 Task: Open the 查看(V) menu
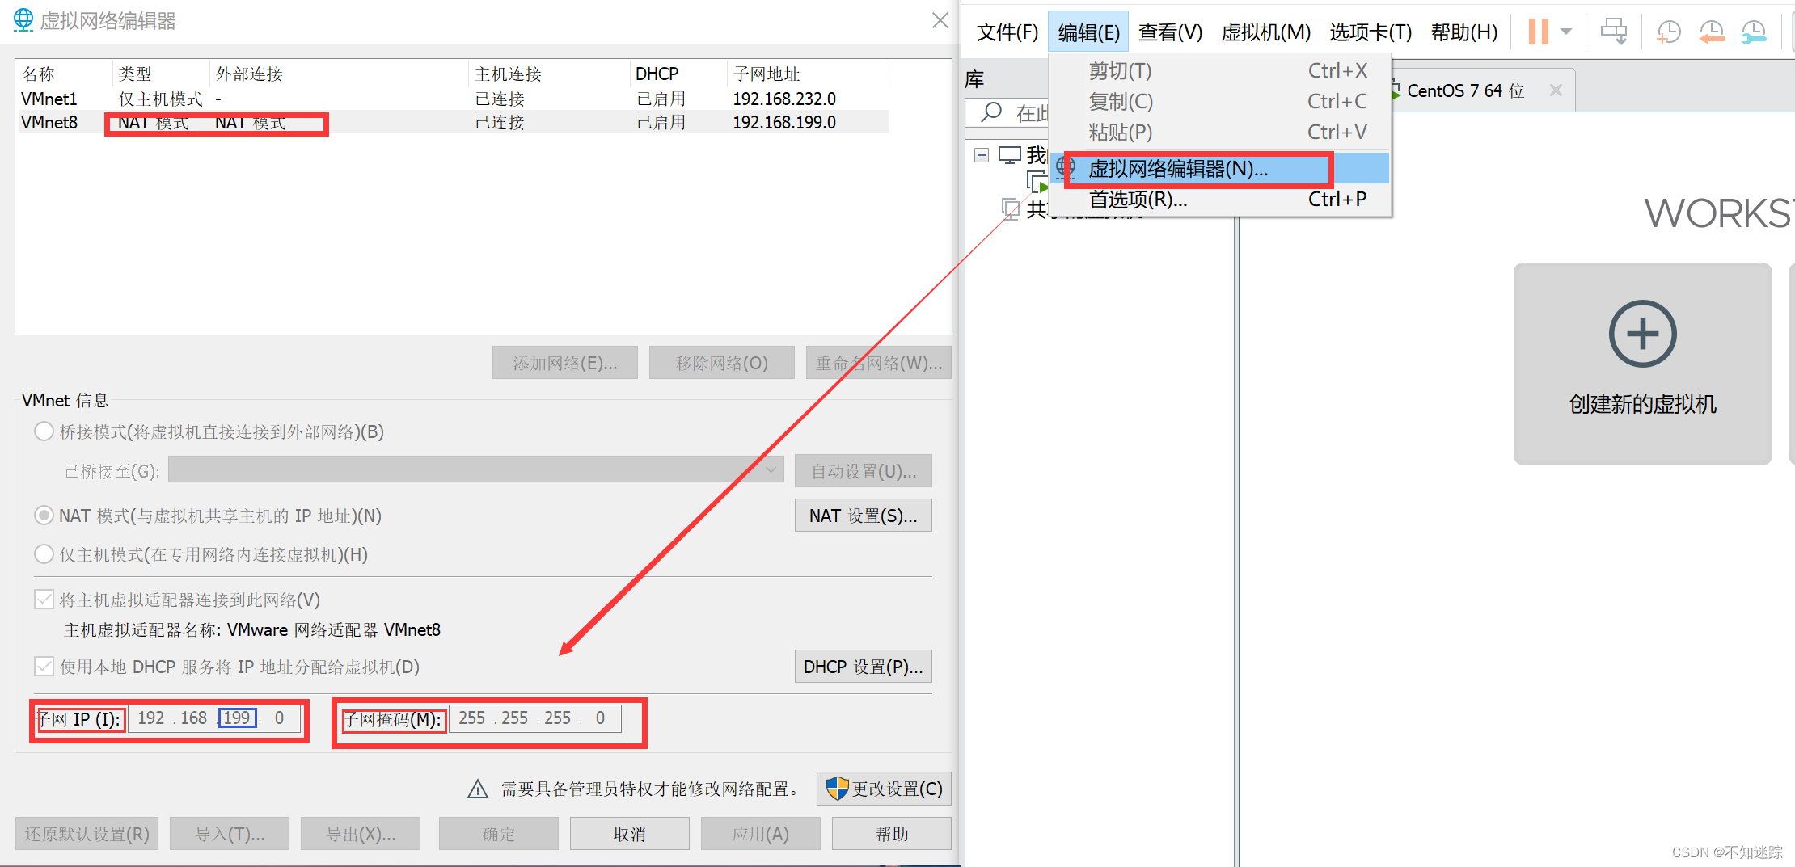click(x=1170, y=32)
